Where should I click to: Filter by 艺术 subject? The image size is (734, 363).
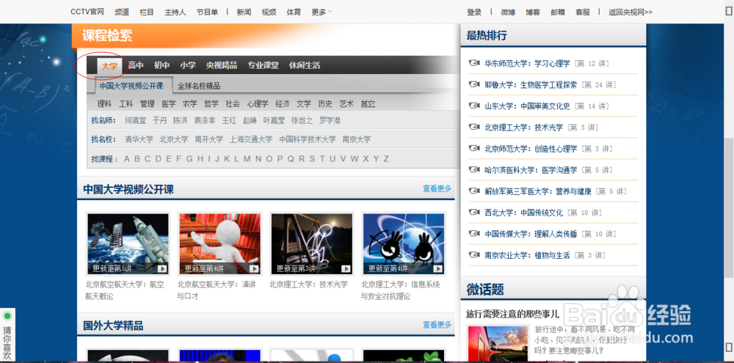coord(346,104)
